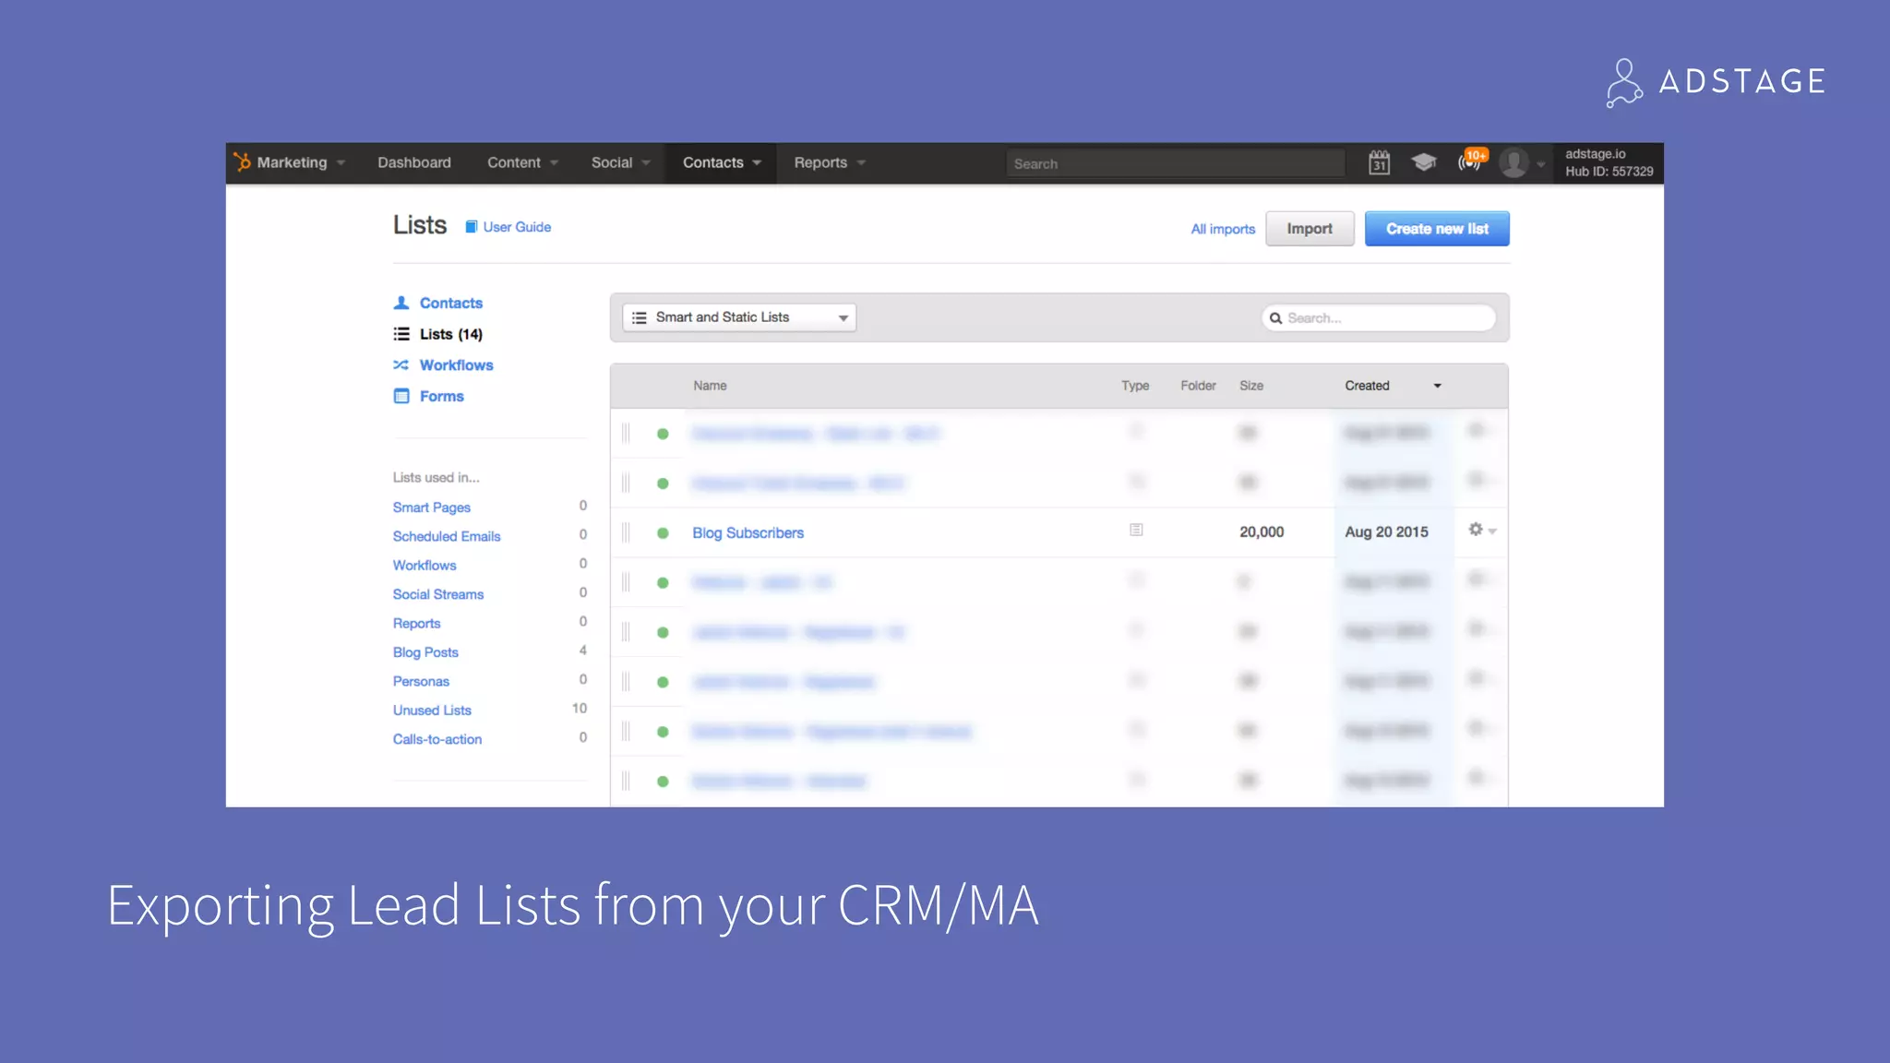Filter by Calls-to-action usage
1890x1063 pixels.
[437, 739]
